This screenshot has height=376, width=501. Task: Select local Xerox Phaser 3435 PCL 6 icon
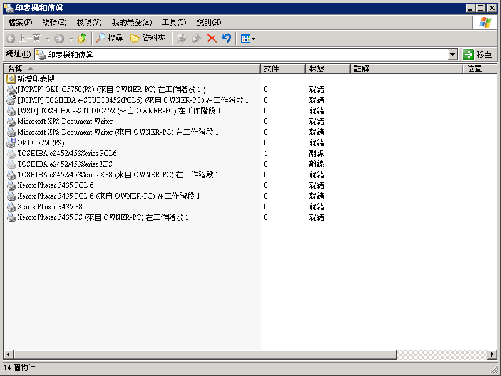(x=11, y=185)
